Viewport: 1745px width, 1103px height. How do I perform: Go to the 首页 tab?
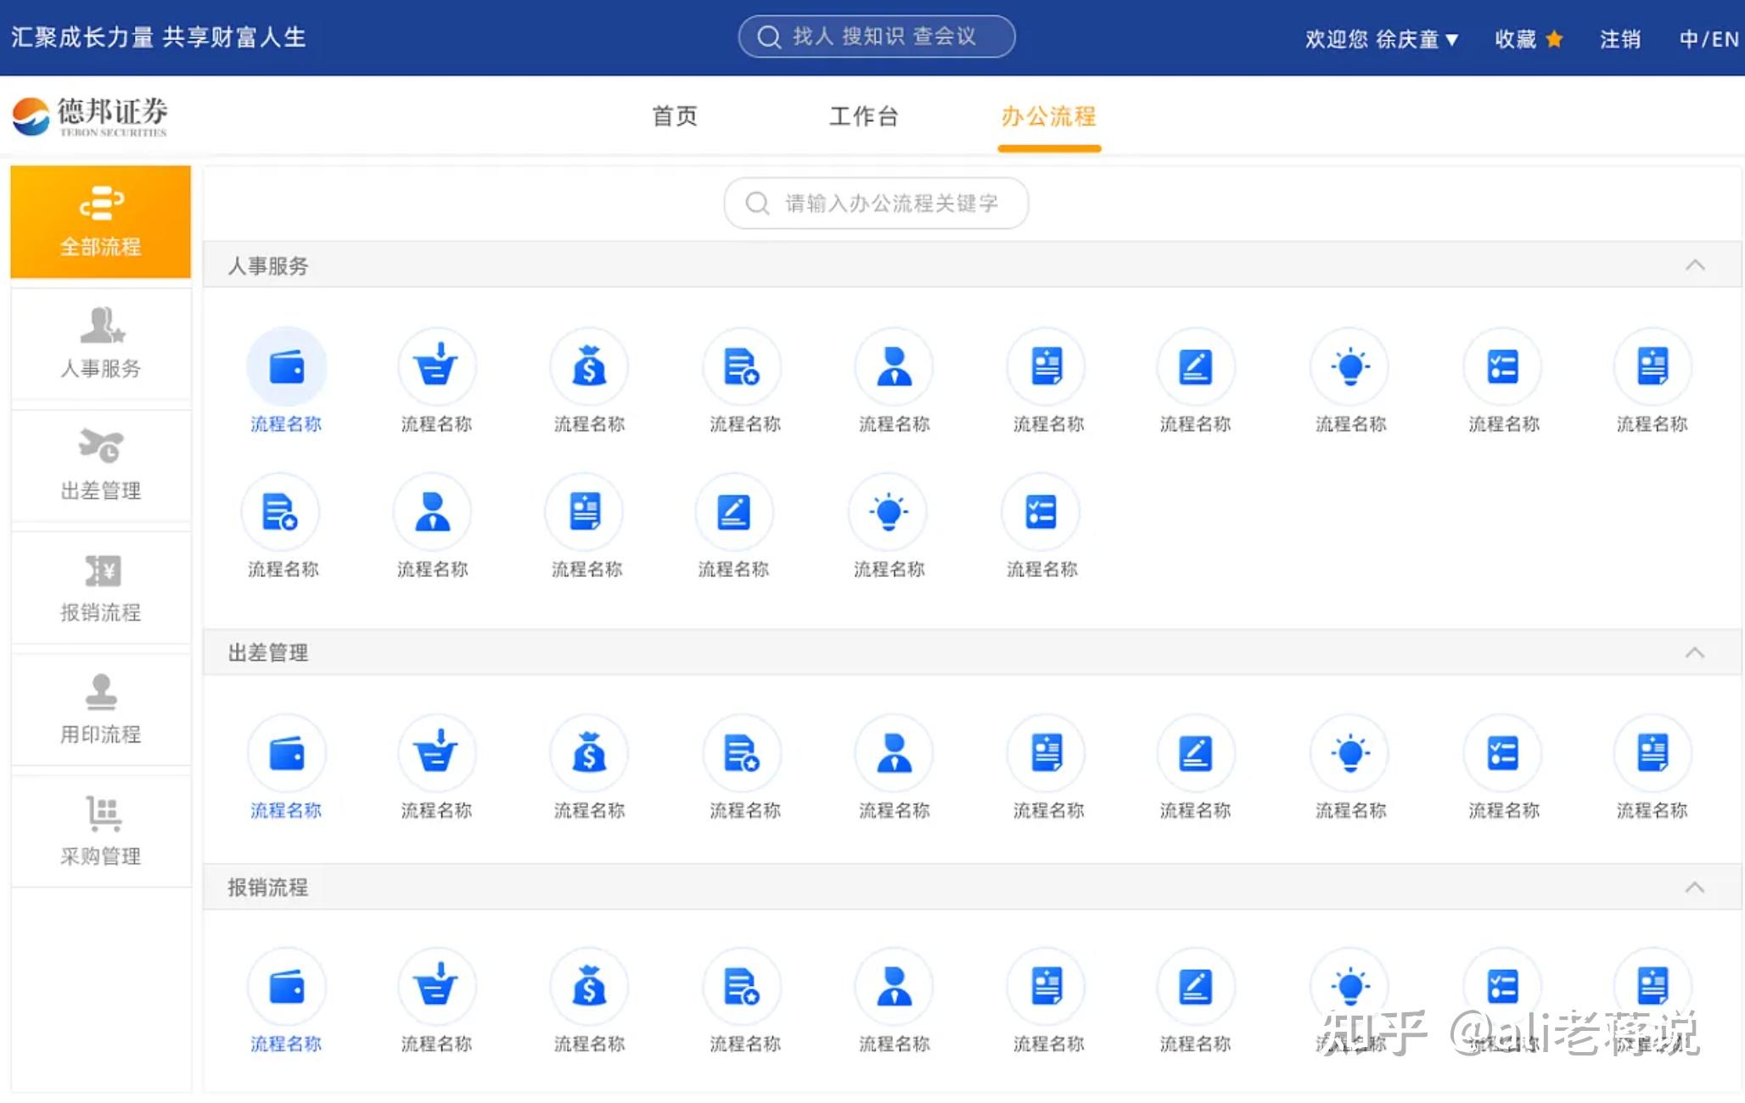(x=675, y=116)
